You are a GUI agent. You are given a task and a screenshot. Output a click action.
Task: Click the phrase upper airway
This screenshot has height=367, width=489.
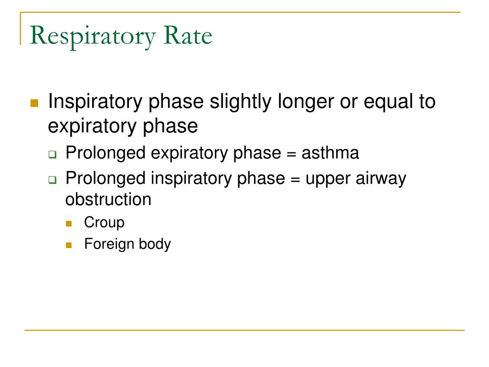[356, 179]
